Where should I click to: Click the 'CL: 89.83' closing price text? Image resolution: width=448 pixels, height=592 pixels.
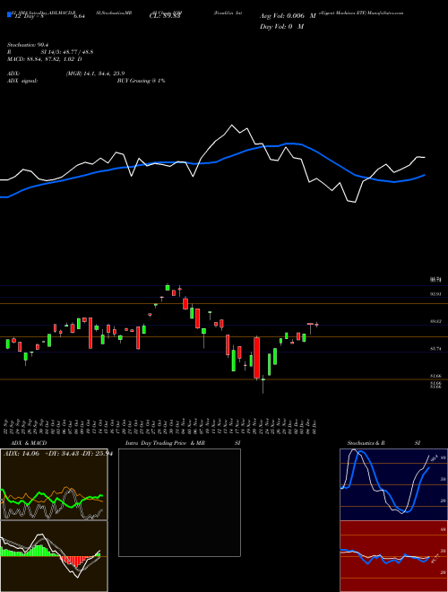coord(165,16)
